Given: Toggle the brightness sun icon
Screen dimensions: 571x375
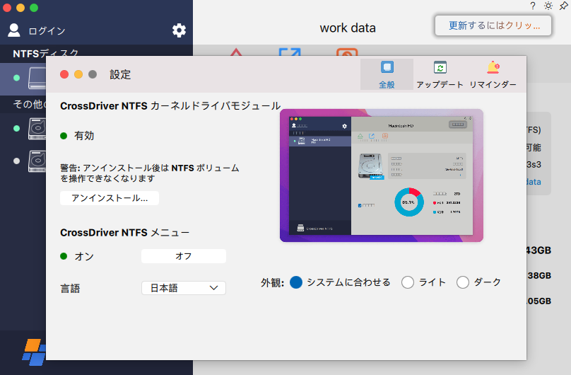Looking at the screenshot, I should pos(548,6).
